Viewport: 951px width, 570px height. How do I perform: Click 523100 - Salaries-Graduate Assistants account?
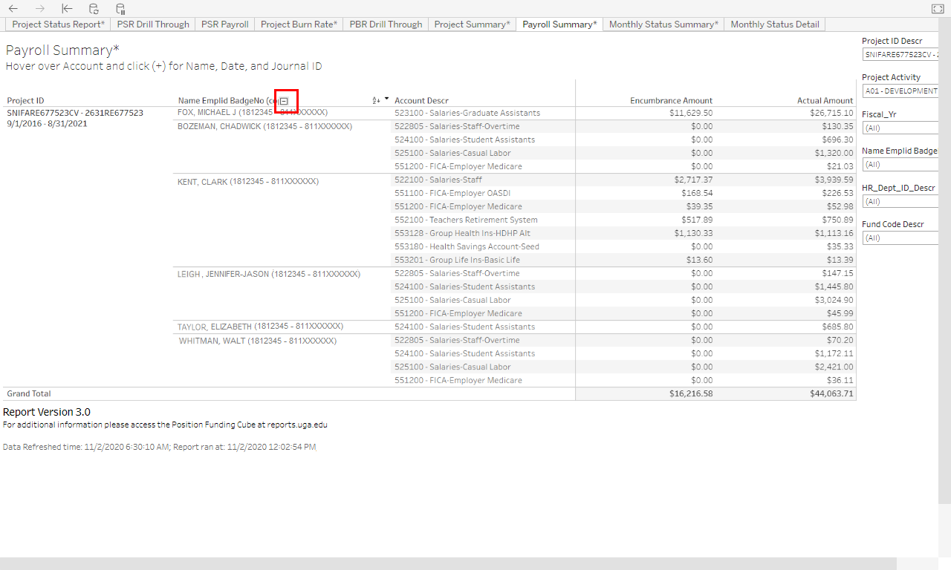pos(467,113)
